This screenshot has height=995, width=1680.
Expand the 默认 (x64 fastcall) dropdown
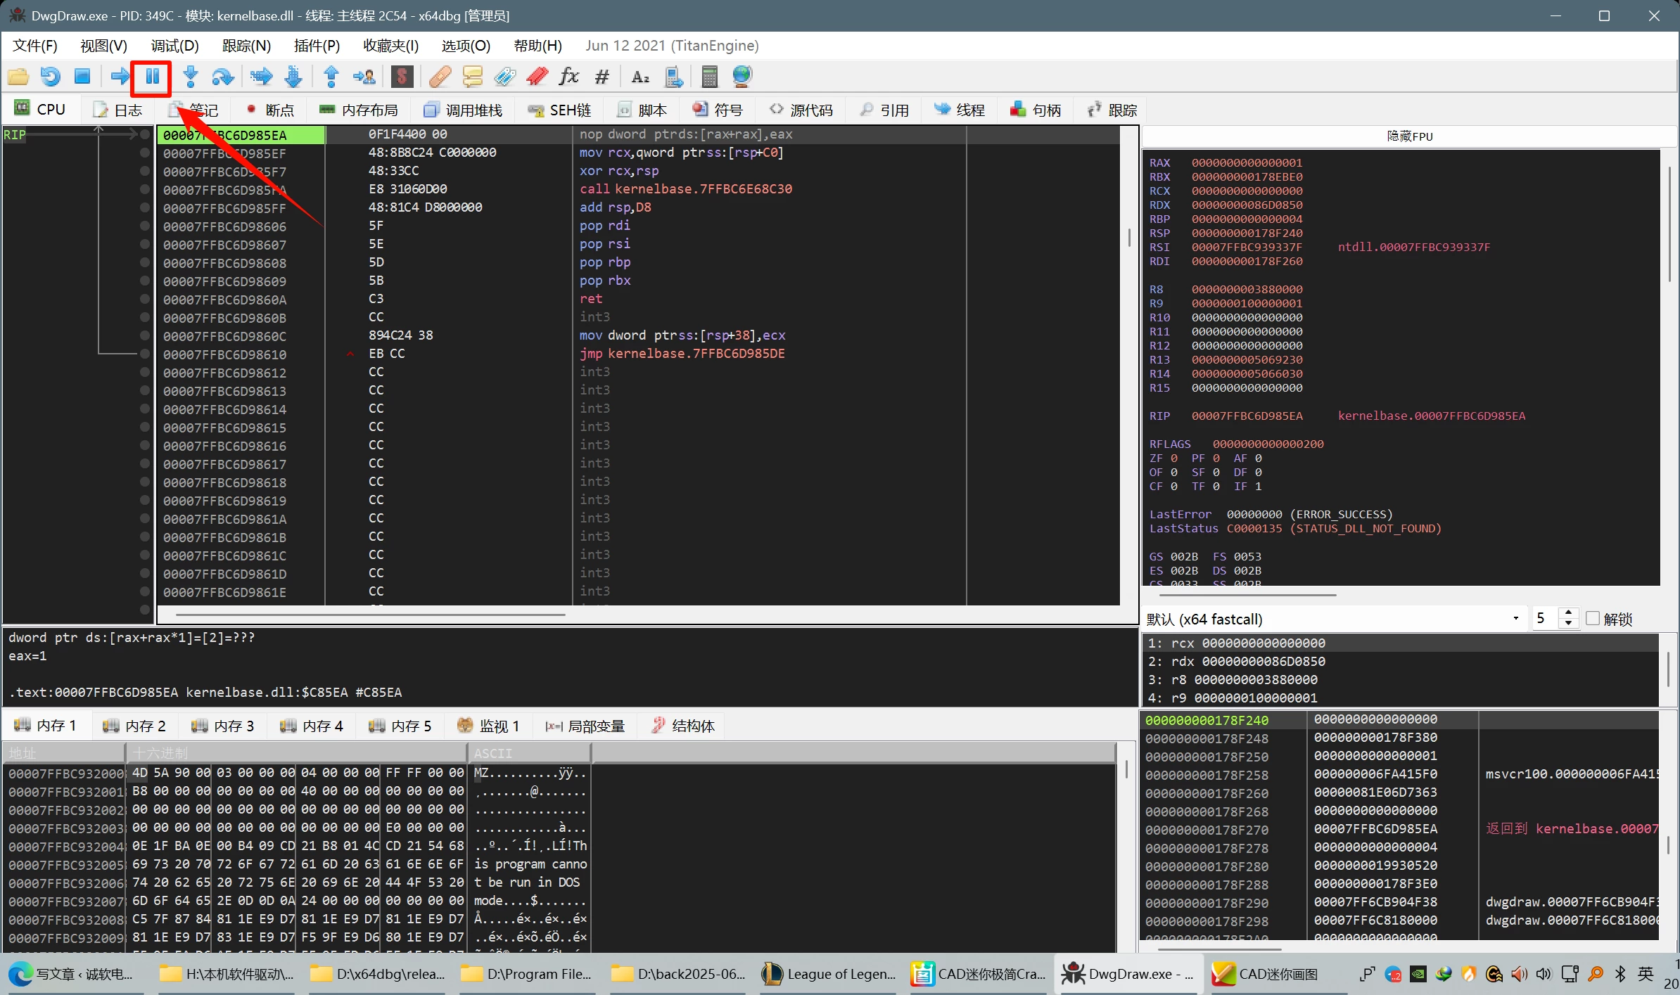[x=1515, y=619]
